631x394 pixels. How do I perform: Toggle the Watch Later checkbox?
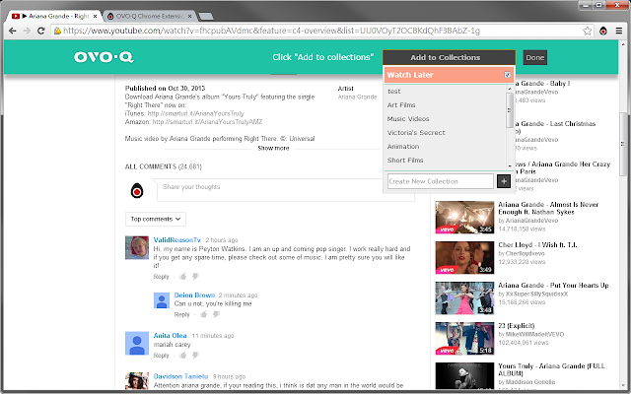point(508,75)
